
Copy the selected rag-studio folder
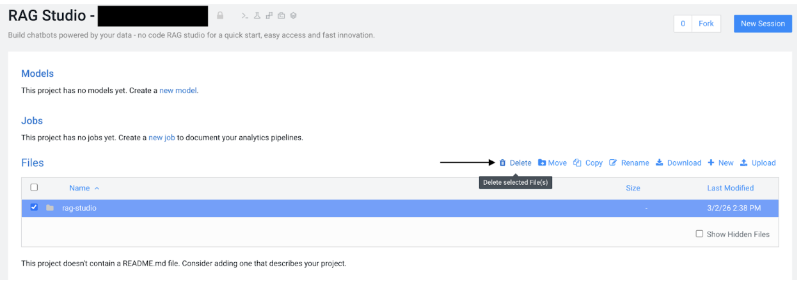(x=588, y=163)
